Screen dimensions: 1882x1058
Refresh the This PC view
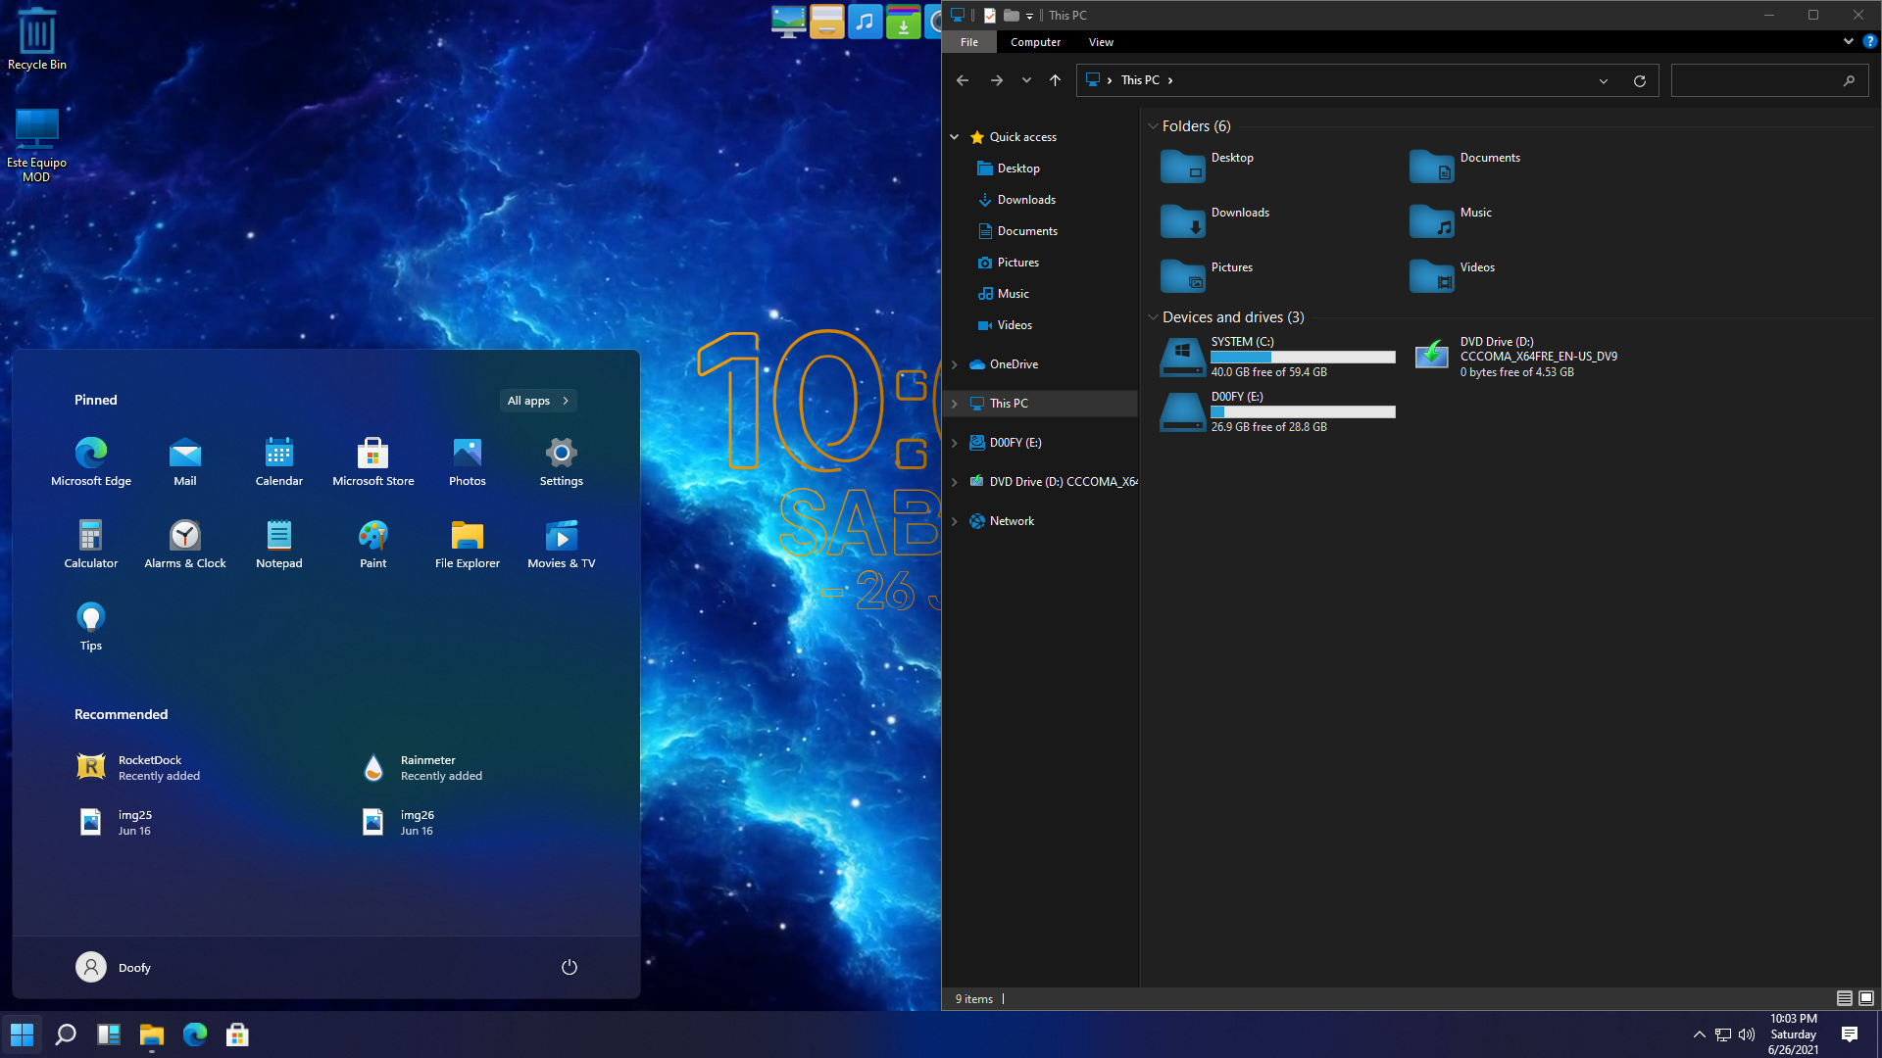1639,80
